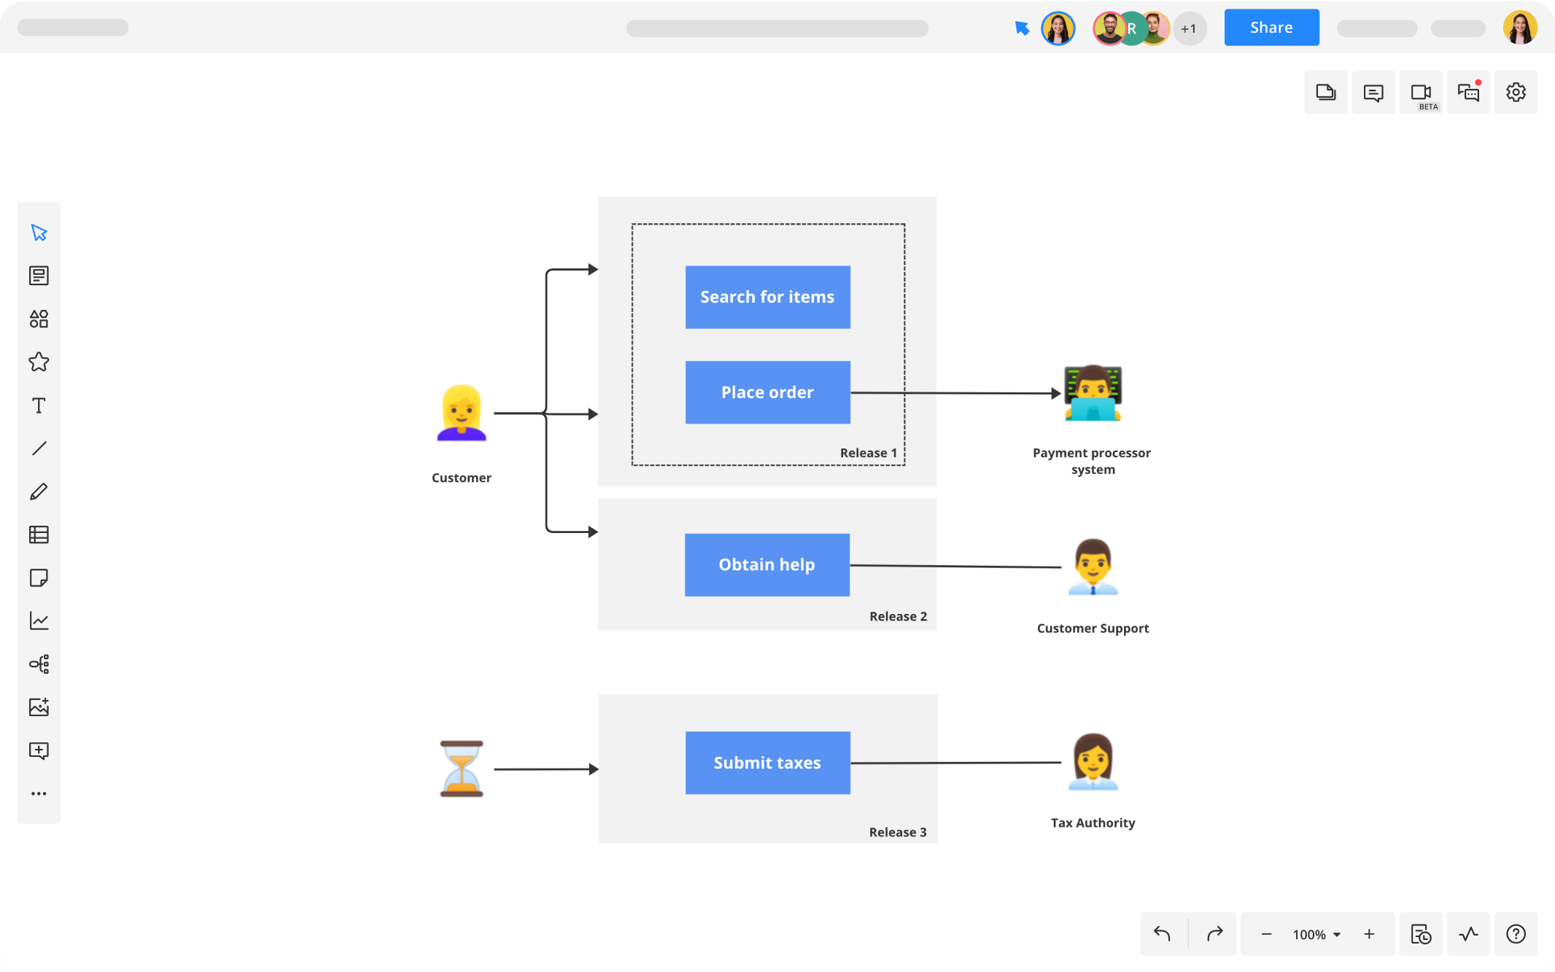Click the Share button
Screen dimensions: 1555x972
coord(1271,27)
